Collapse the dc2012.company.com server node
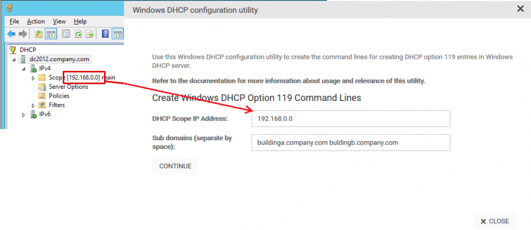This screenshot has width=531, height=230. click(14, 59)
